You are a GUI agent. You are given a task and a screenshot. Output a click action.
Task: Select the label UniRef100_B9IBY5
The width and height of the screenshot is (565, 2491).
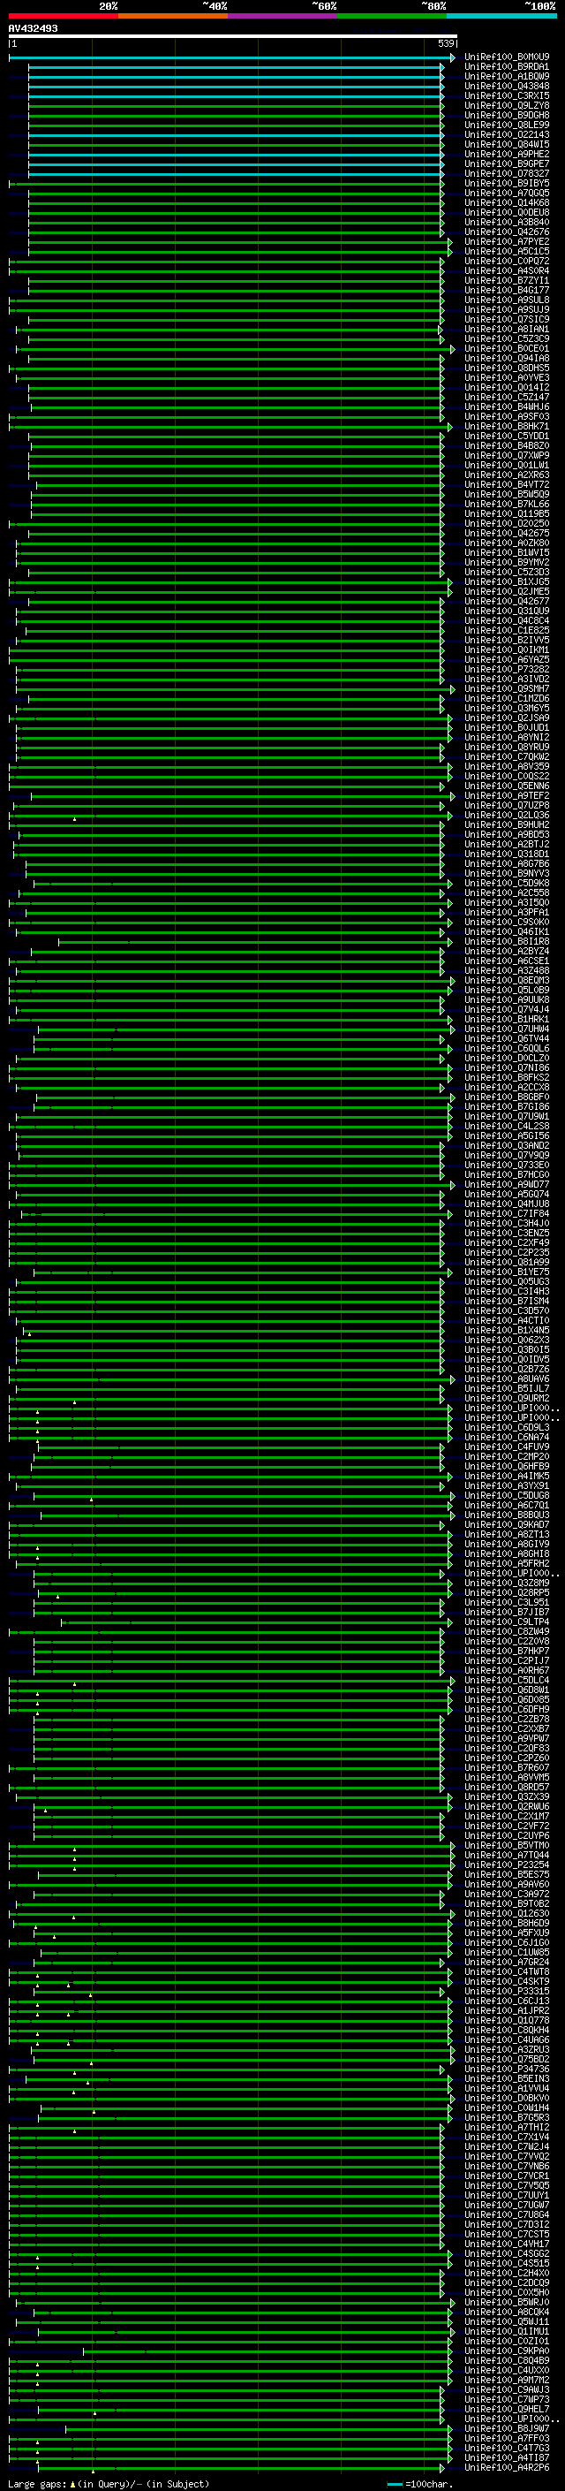(x=507, y=183)
